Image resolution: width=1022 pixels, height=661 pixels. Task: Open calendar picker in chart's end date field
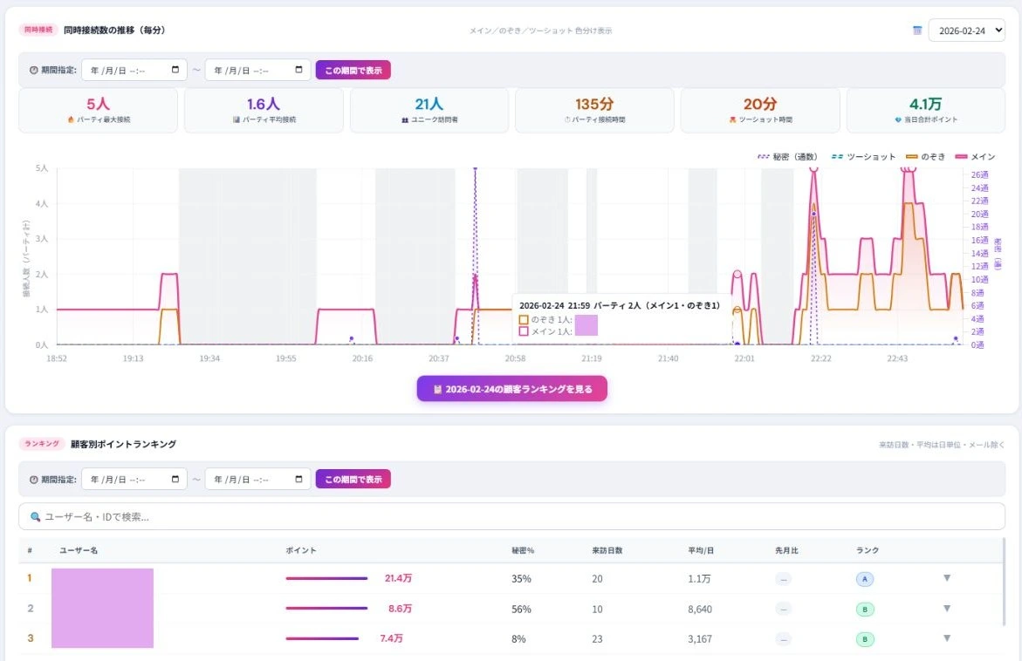(299, 71)
